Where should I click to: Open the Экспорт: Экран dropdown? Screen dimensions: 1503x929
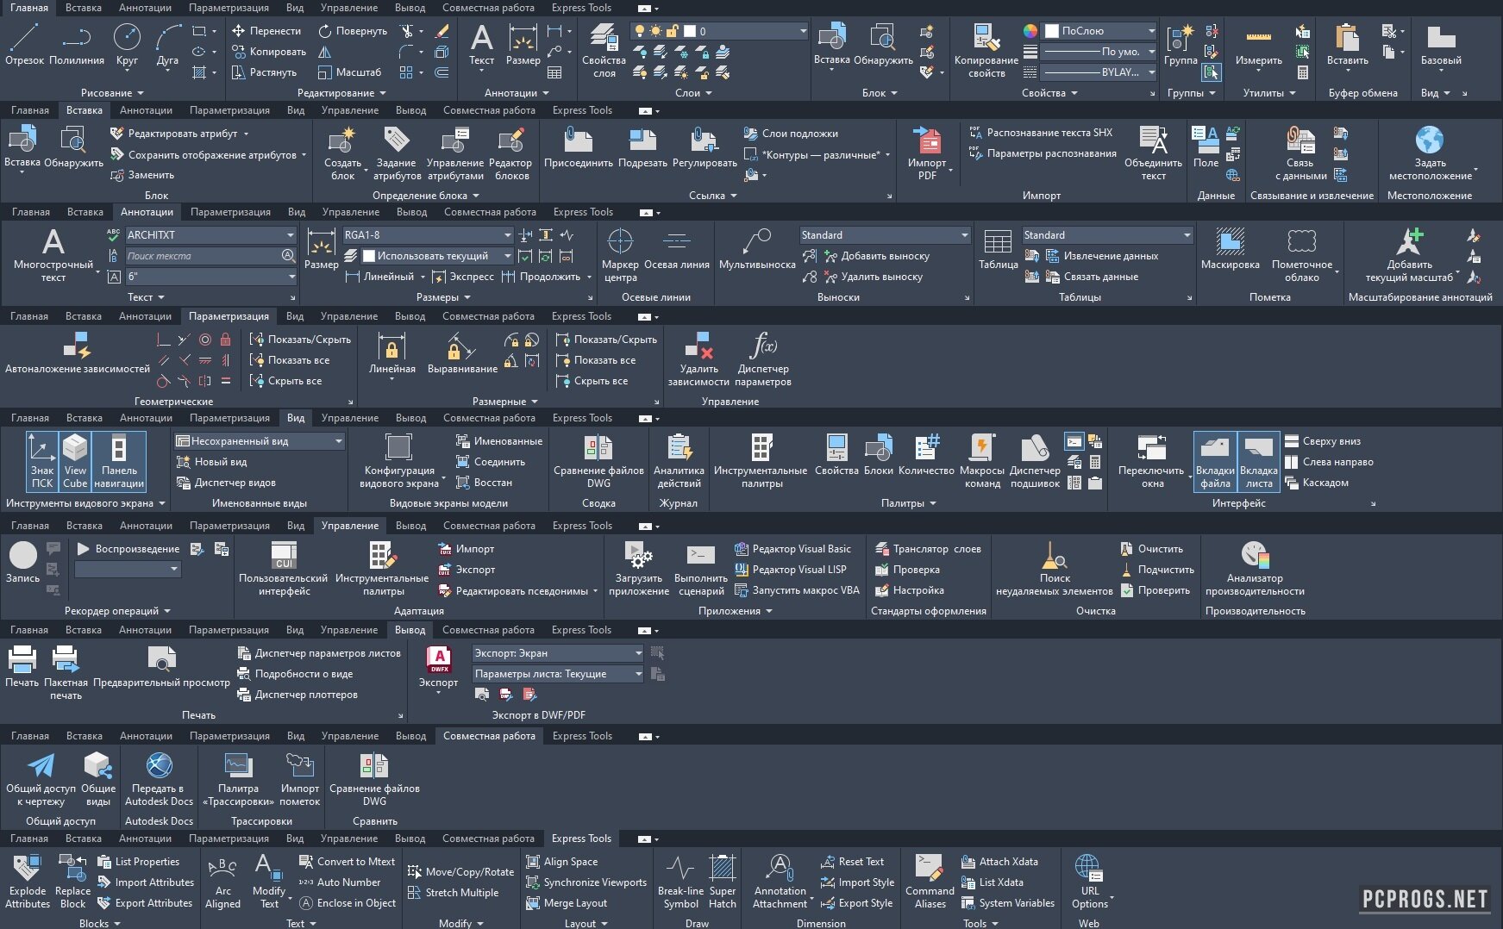[638, 653]
